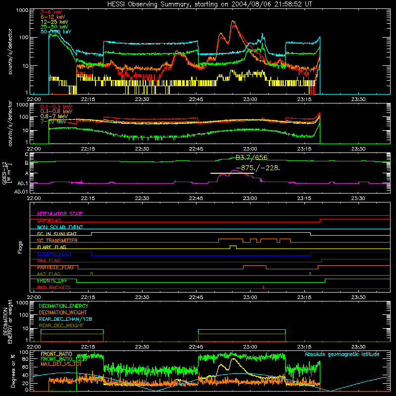Viewport: 396px width, 396px height.
Task: Click the 22:15 tick under the decimation panel
Action: tap(88, 347)
